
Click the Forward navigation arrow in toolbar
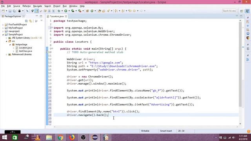(141, 11)
